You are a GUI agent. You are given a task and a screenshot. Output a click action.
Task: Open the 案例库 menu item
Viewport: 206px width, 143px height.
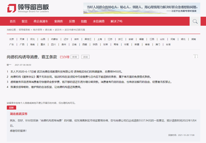point(58,21)
